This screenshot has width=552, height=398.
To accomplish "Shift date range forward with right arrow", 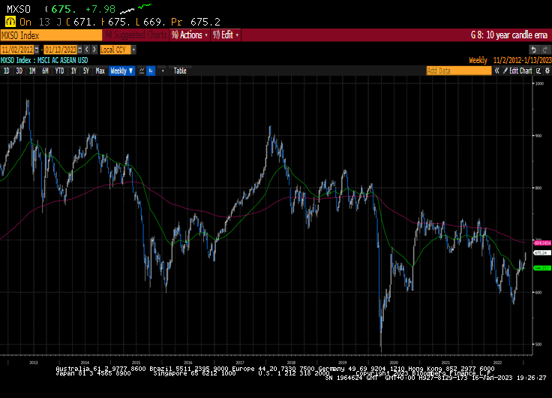I will pyautogui.click(x=94, y=50).
